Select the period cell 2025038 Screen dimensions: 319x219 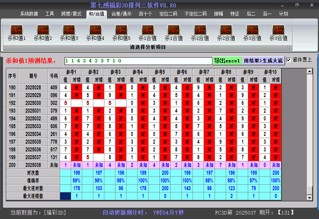(33, 165)
